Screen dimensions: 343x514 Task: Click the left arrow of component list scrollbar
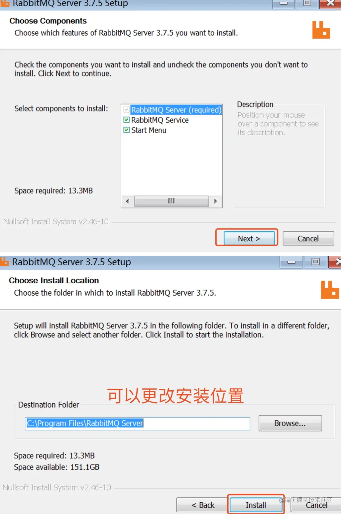point(127,201)
